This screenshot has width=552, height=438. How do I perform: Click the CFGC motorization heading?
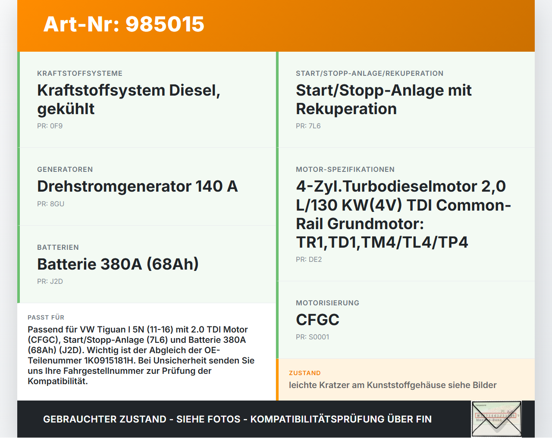click(x=317, y=320)
